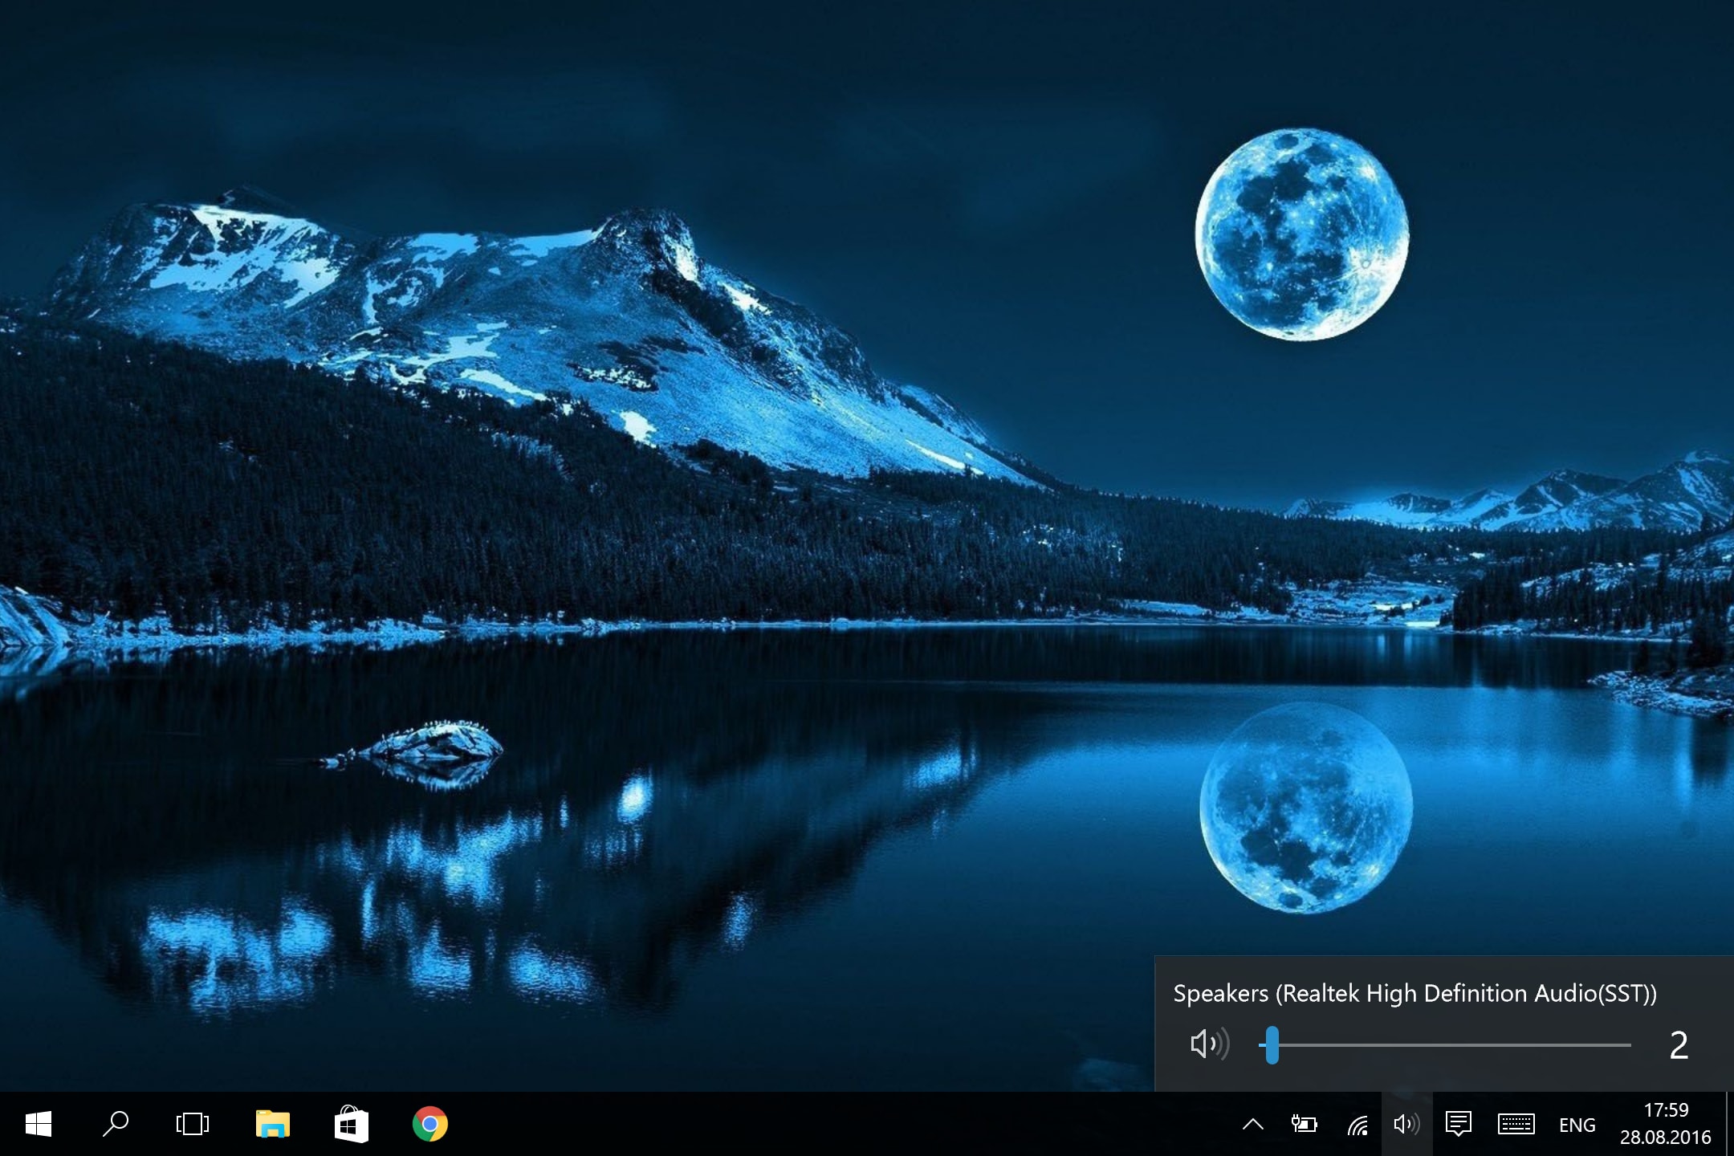Open the touch keyboard
The image size is (1734, 1156).
pyautogui.click(x=1516, y=1124)
